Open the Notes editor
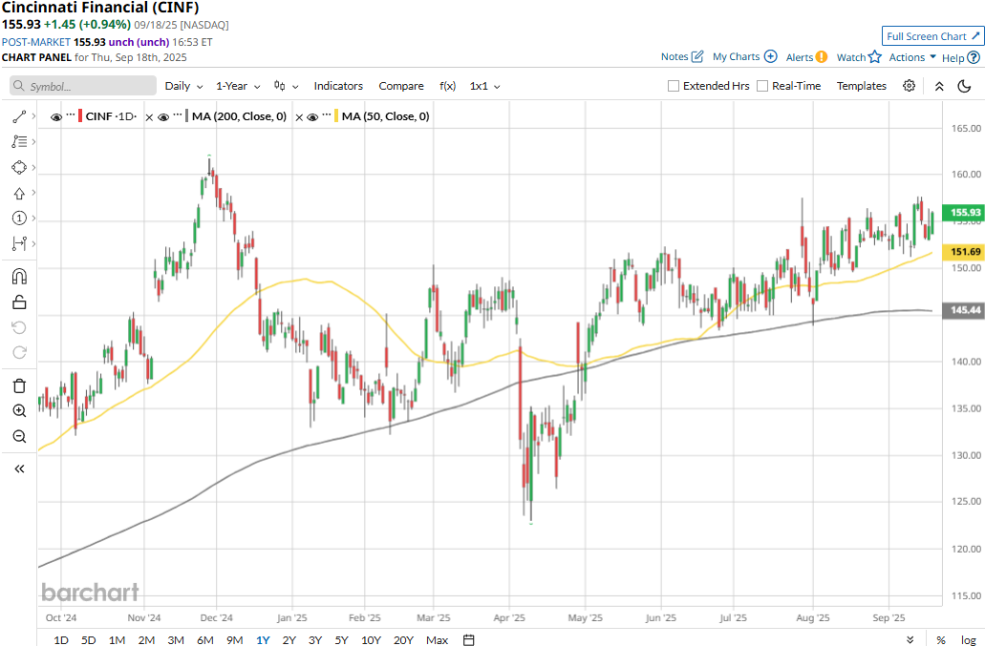This screenshot has width=985, height=646. coord(682,56)
